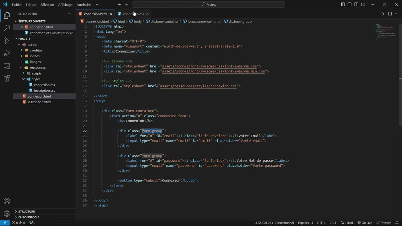Toggle the primary side bar visibility
This screenshot has width=402, height=226.
click(343, 4)
